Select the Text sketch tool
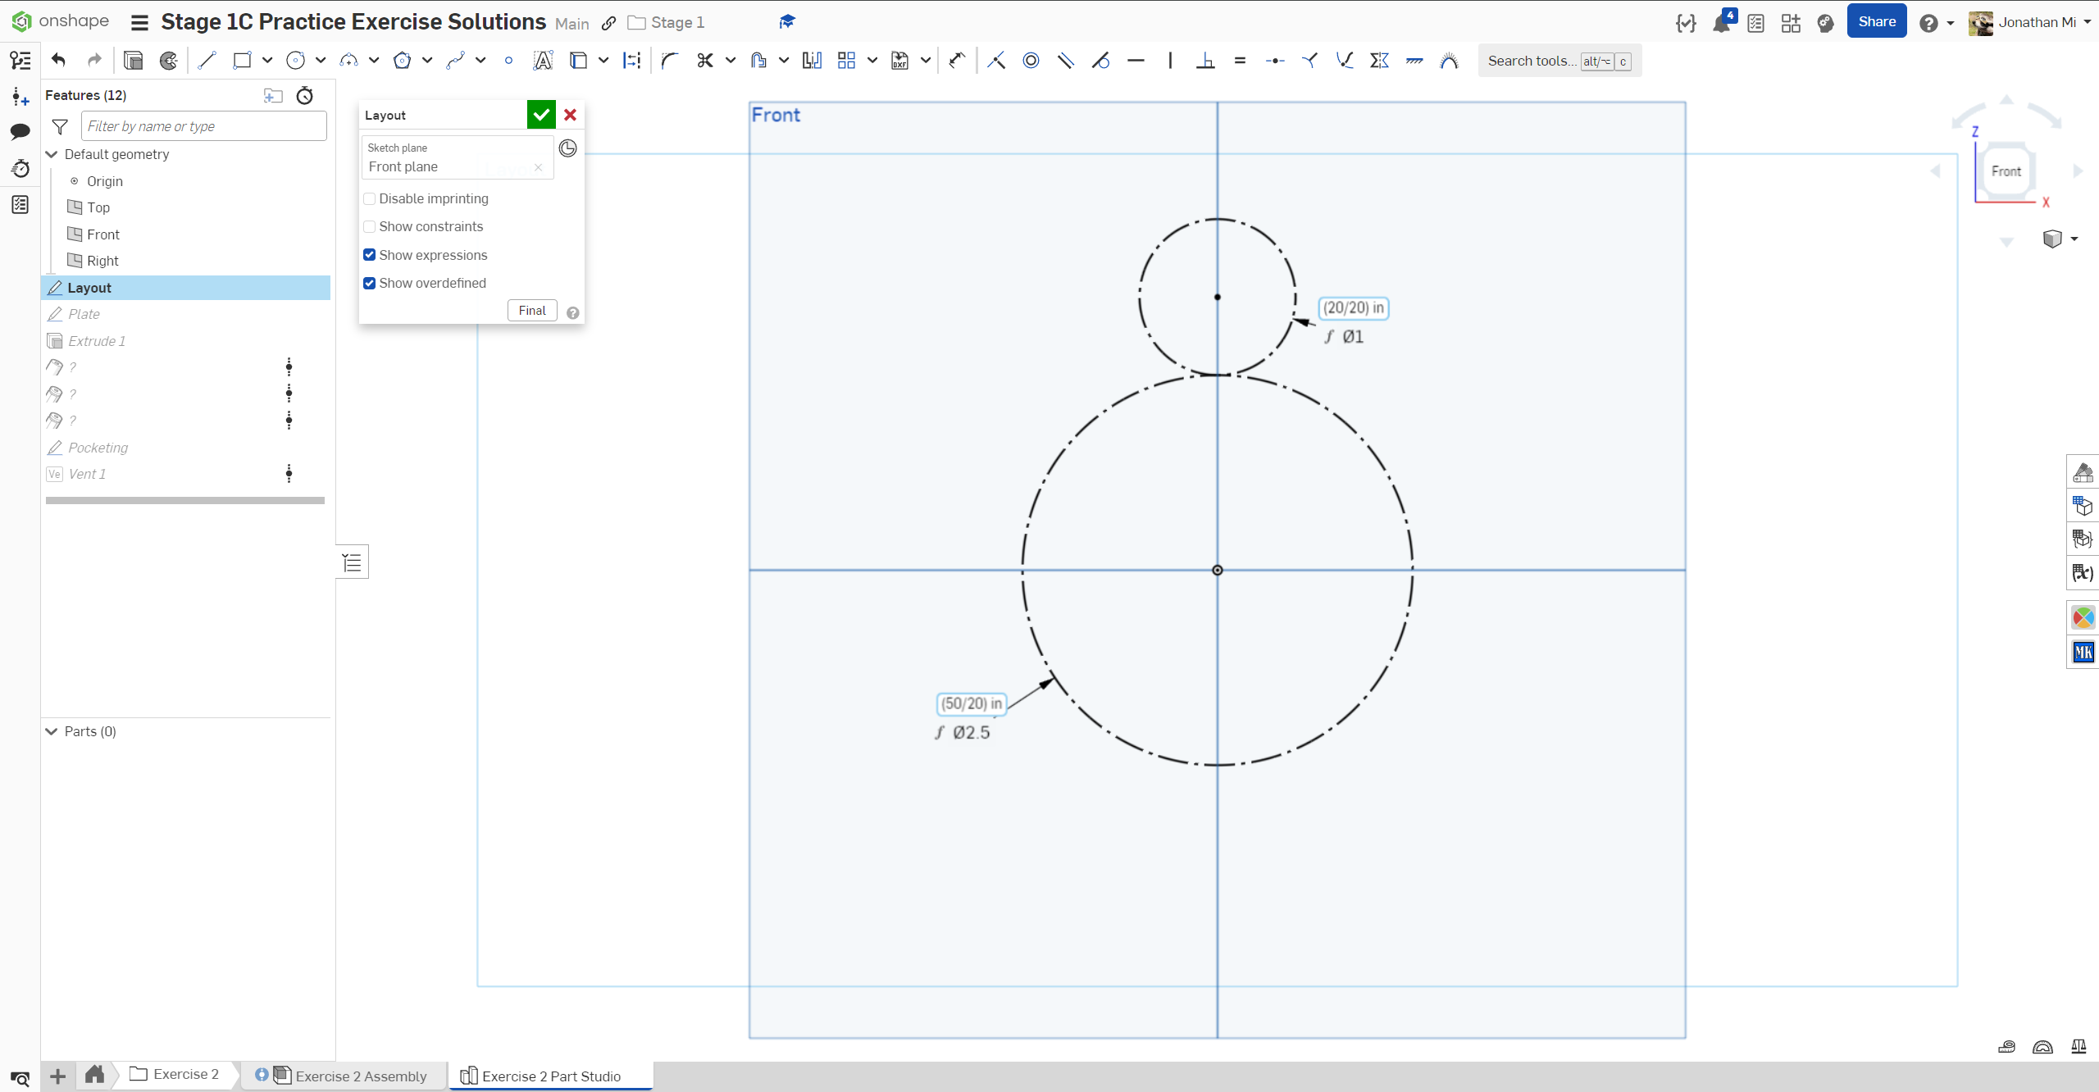Viewport: 2099px width, 1092px height. 543,60
